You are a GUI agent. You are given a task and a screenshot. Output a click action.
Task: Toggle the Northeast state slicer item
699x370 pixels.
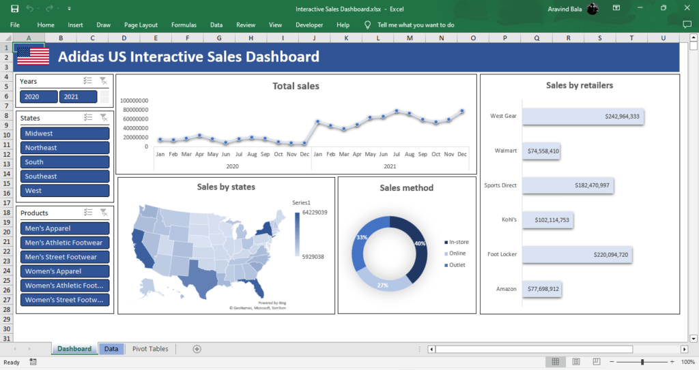tap(65, 147)
